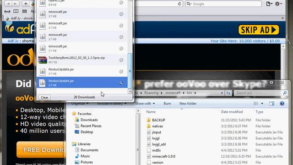Open Desktop in navigation pane

point(87,132)
